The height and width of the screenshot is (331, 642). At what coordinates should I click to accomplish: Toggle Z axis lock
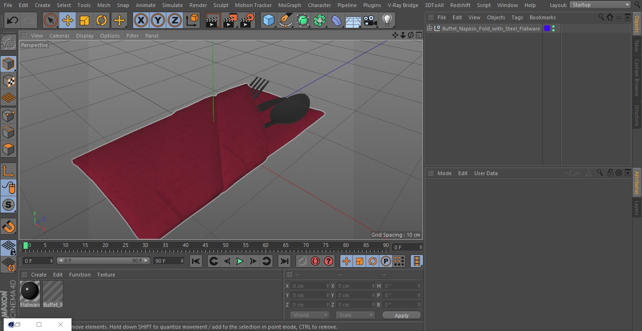point(175,20)
